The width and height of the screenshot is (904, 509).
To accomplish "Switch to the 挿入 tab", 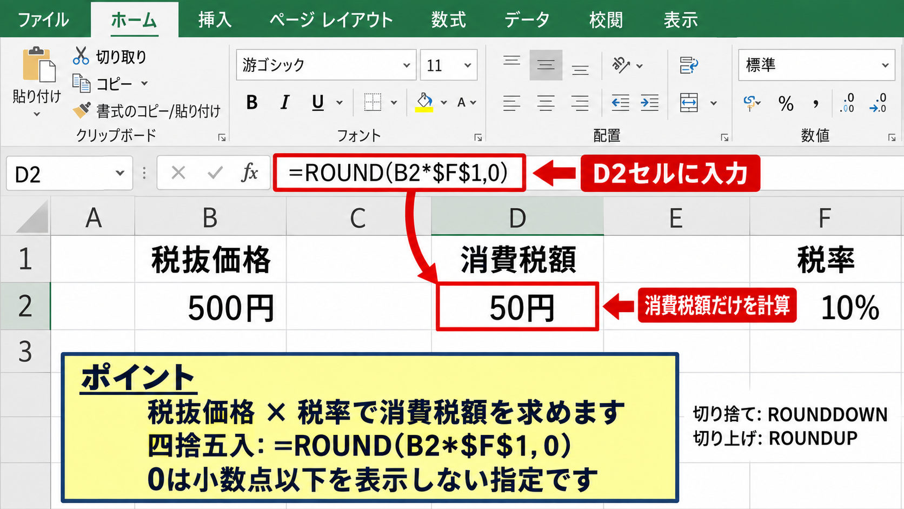I will (x=215, y=20).
